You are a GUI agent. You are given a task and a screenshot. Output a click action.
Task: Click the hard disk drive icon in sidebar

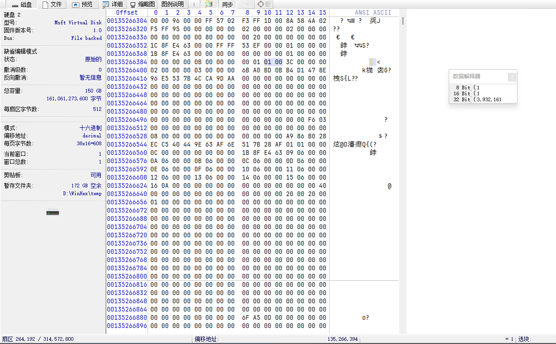pyautogui.click(x=53, y=213)
